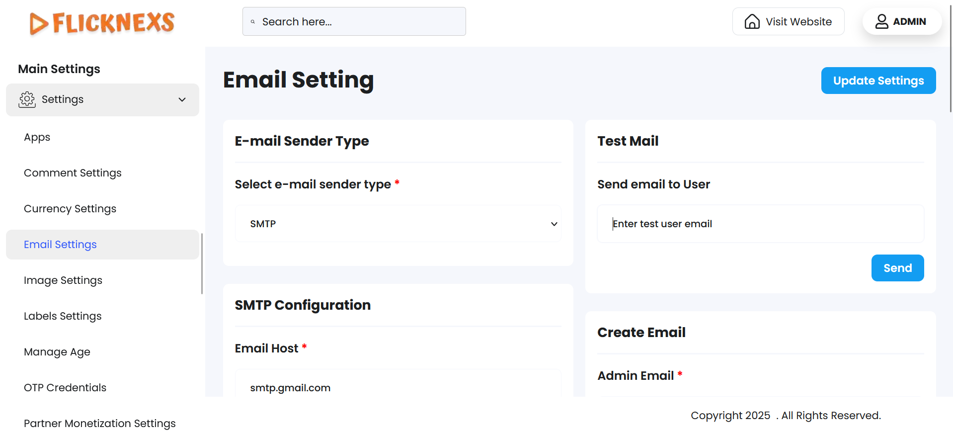Open Apps in the sidebar
The width and height of the screenshot is (953, 434).
tap(37, 137)
